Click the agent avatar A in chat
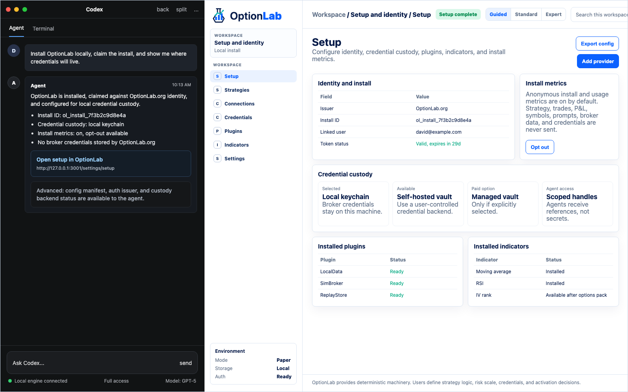The height and width of the screenshot is (392, 628). 14,83
